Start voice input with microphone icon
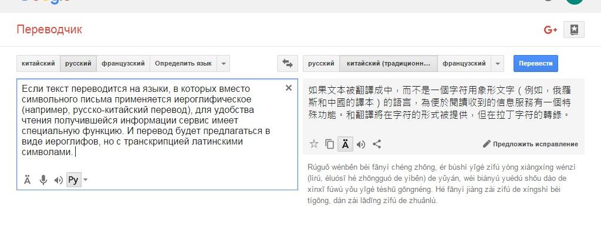Screen dimensions: 601x230 (x=43, y=180)
